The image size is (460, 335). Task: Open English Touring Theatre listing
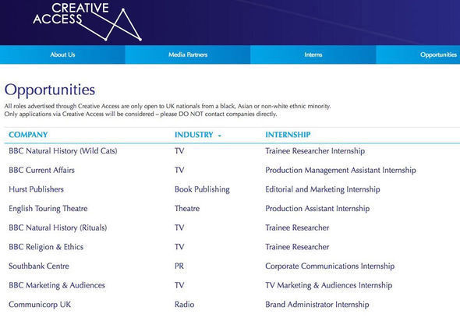click(48, 208)
